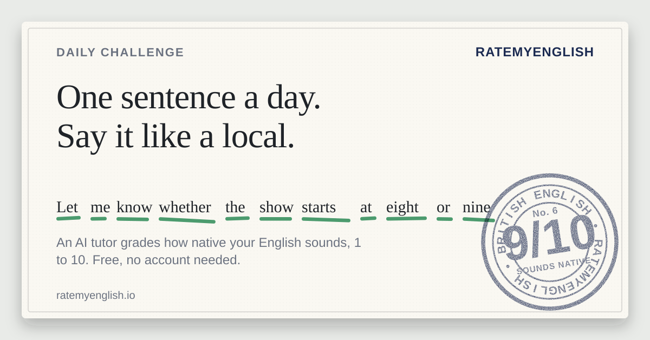Click the AI tutor description text

[x=209, y=251]
